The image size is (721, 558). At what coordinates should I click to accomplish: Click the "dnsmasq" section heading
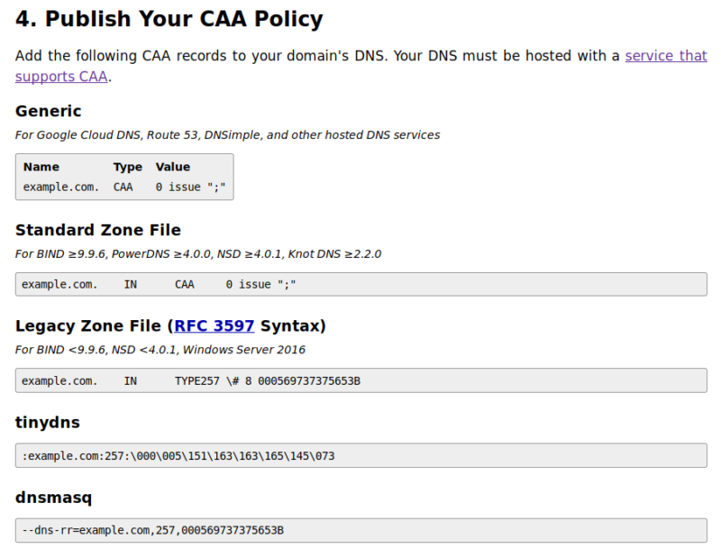(x=53, y=497)
